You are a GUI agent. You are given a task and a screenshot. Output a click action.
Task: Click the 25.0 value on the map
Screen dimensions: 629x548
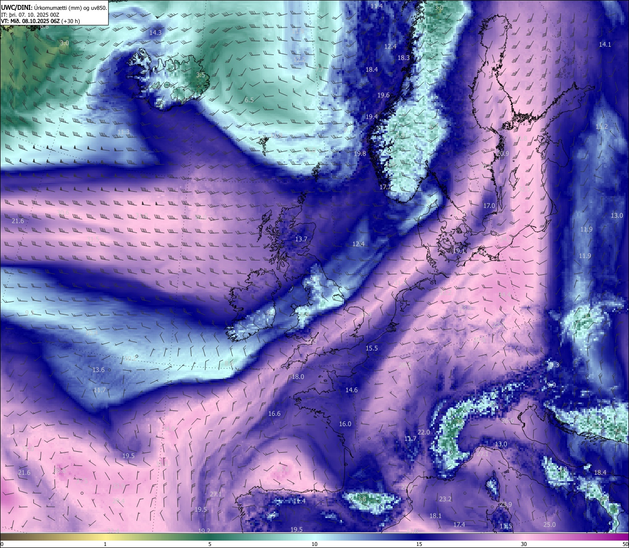[549, 524]
